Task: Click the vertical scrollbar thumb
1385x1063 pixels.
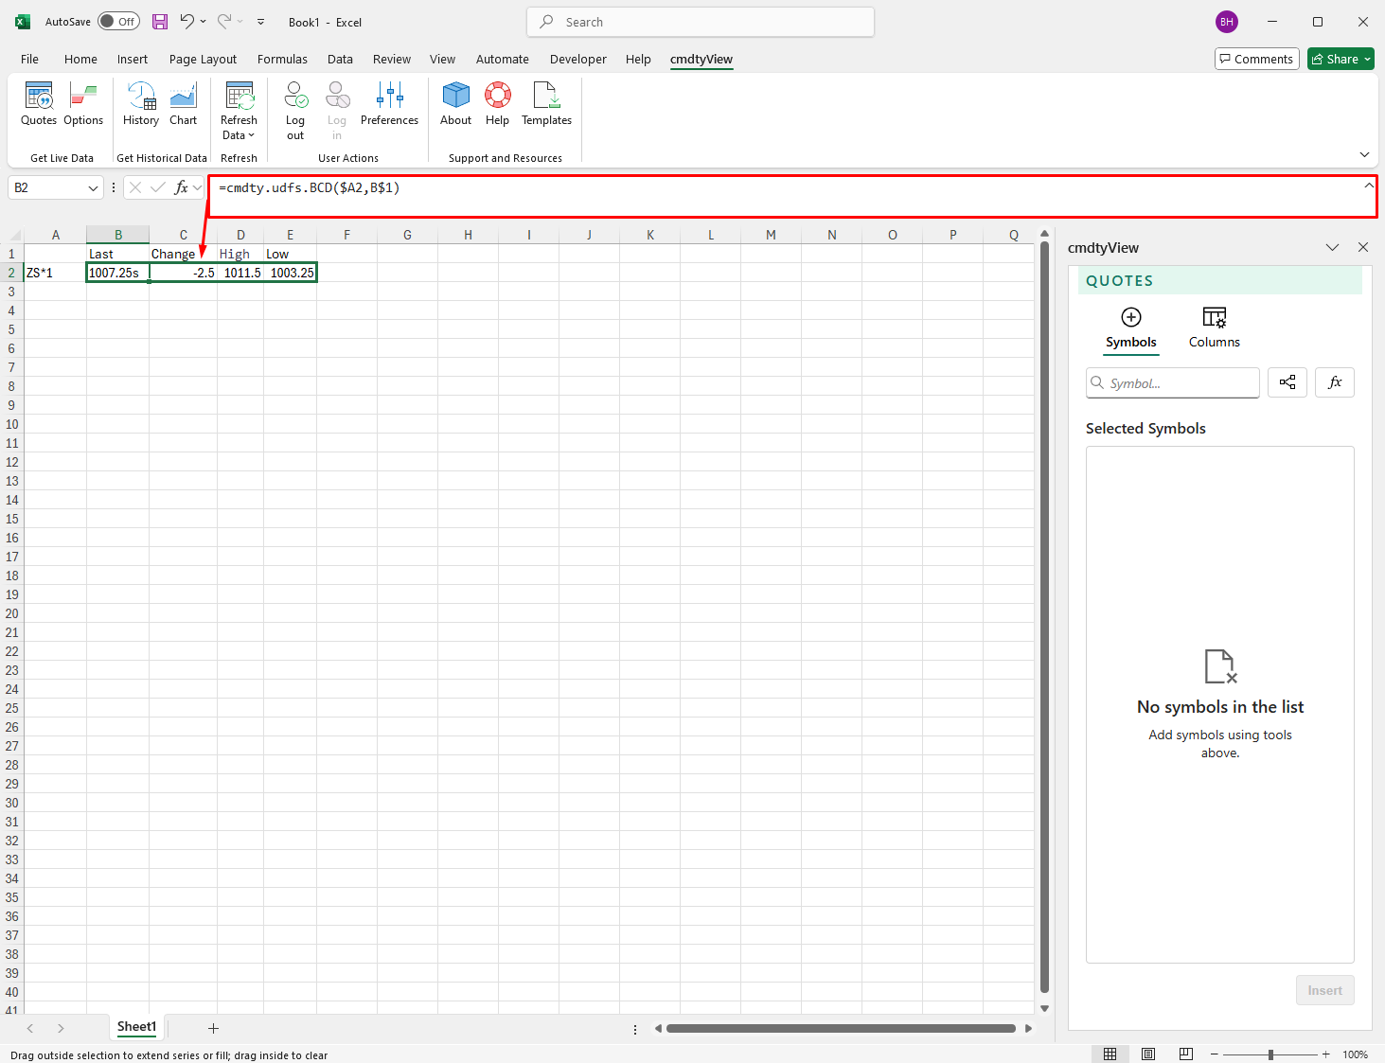Action: coord(1044,616)
